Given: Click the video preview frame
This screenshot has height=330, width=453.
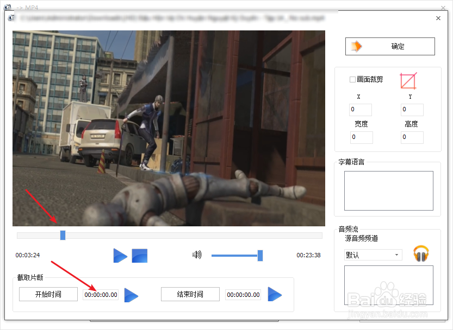Looking at the screenshot, I should [169, 128].
